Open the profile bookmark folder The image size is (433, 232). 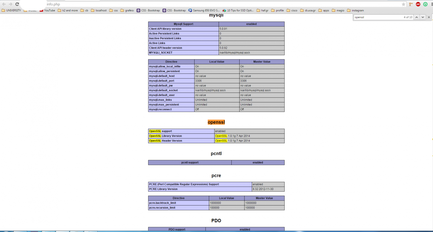point(277,10)
